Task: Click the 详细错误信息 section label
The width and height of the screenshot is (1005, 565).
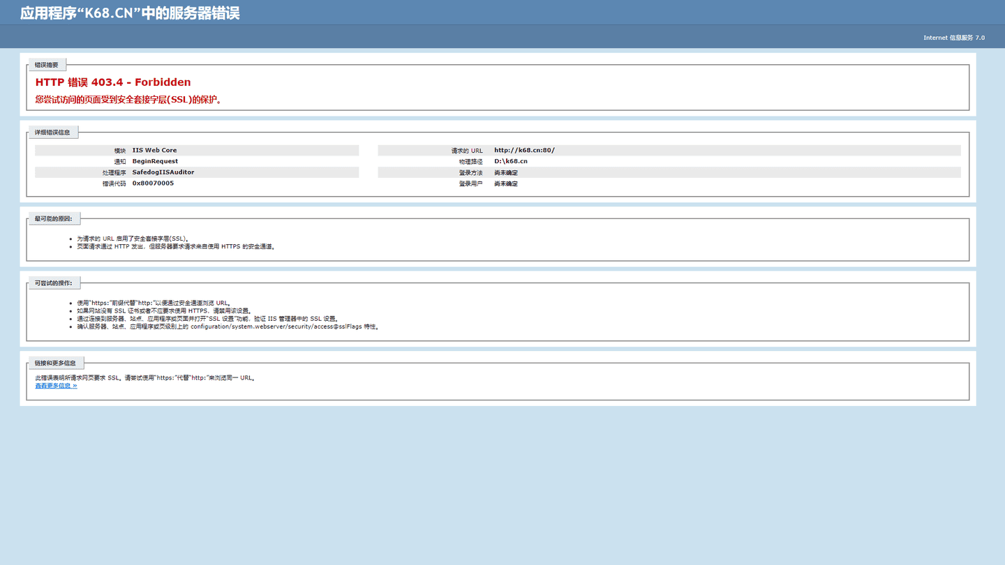Action: pos(53,132)
